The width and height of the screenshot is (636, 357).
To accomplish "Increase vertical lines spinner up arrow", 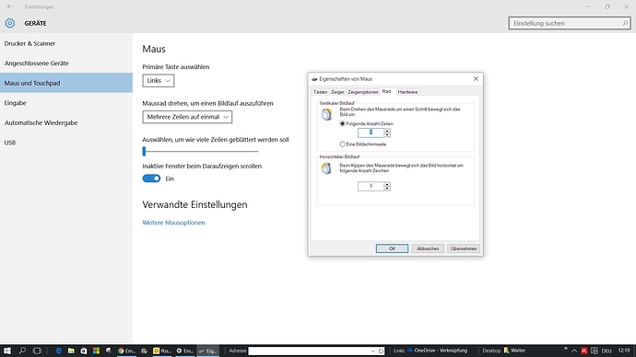I will click(387, 131).
